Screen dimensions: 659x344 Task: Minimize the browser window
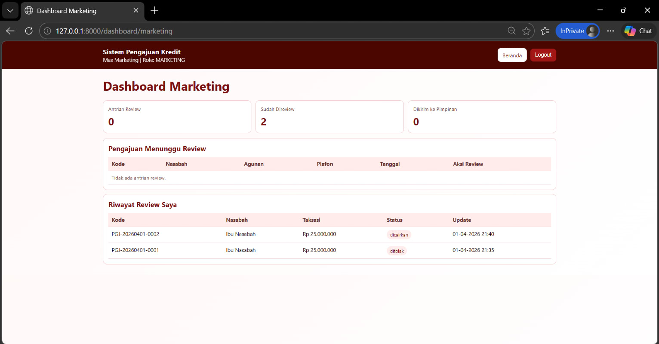point(600,10)
